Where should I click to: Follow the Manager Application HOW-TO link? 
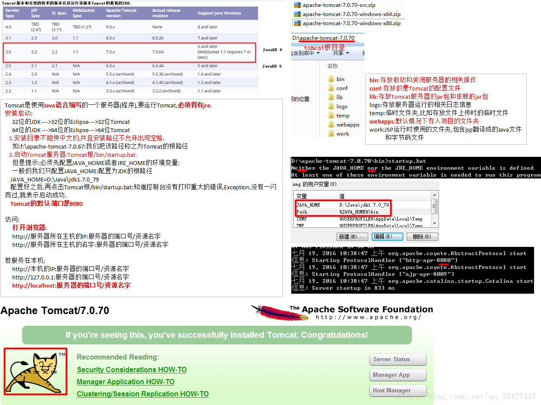[x=126, y=382]
